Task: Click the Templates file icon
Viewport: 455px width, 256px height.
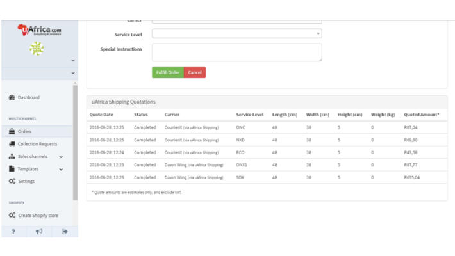Action: point(12,169)
